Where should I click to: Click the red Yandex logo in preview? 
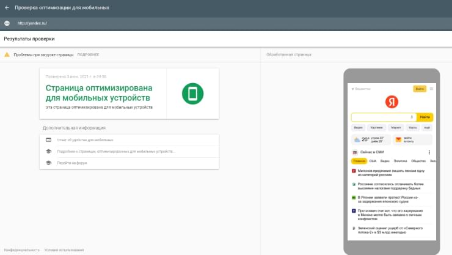392,102
